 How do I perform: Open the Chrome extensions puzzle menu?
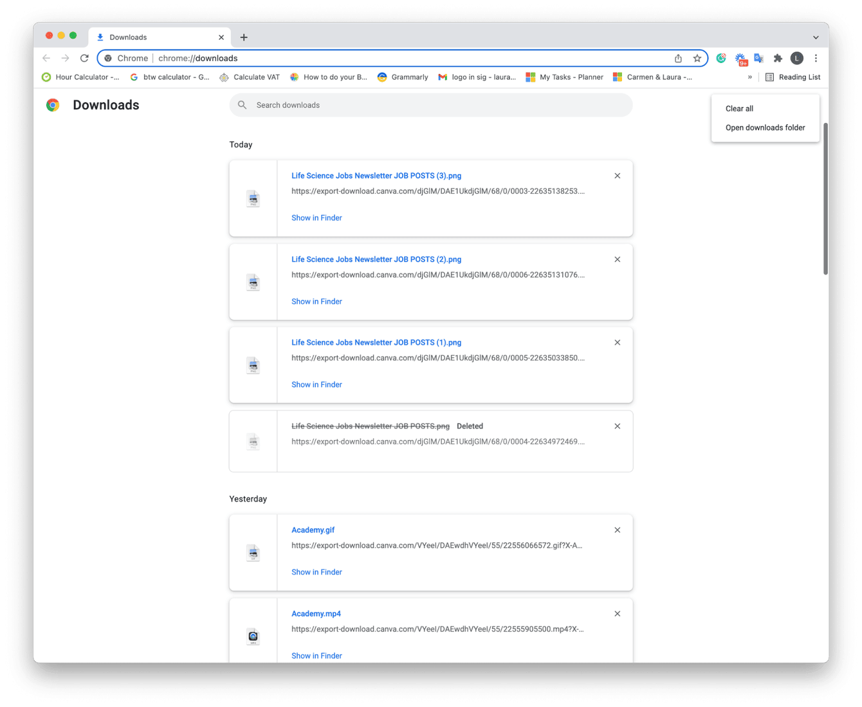tap(778, 58)
